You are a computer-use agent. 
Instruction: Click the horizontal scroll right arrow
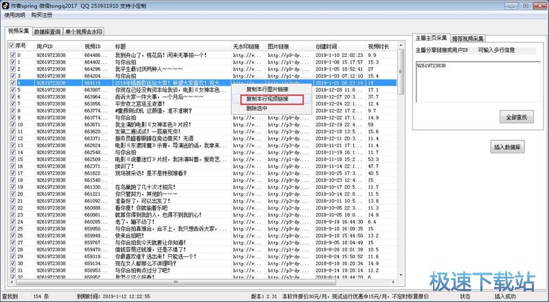[394, 281]
